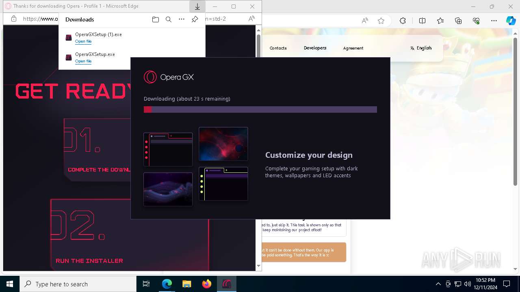Search downloads with the magnifier icon
Screen dimensions: 520x292
[x=169, y=19]
